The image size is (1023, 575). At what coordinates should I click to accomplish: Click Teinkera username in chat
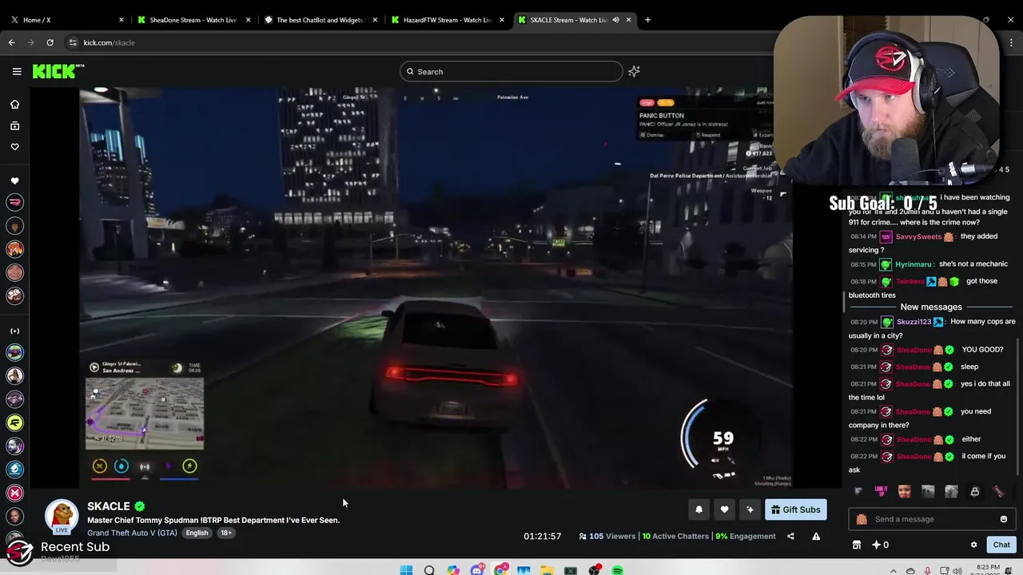[x=910, y=281]
